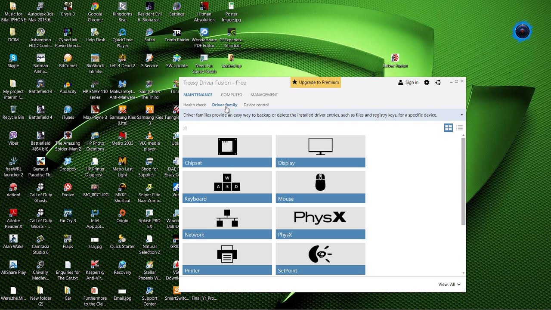Screen dimensions: 551x310
Task: Click the help lifebuoy icon
Action: coord(438,83)
